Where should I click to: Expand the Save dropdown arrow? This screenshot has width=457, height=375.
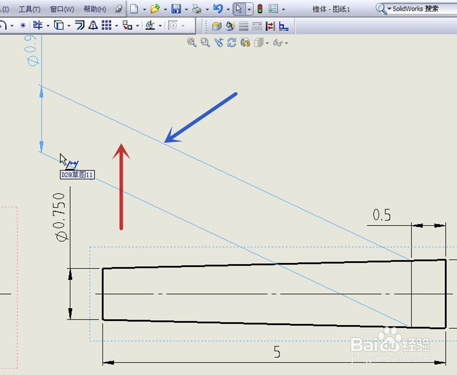click(186, 9)
